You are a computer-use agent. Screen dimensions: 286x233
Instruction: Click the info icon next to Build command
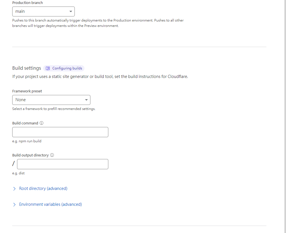click(42, 123)
